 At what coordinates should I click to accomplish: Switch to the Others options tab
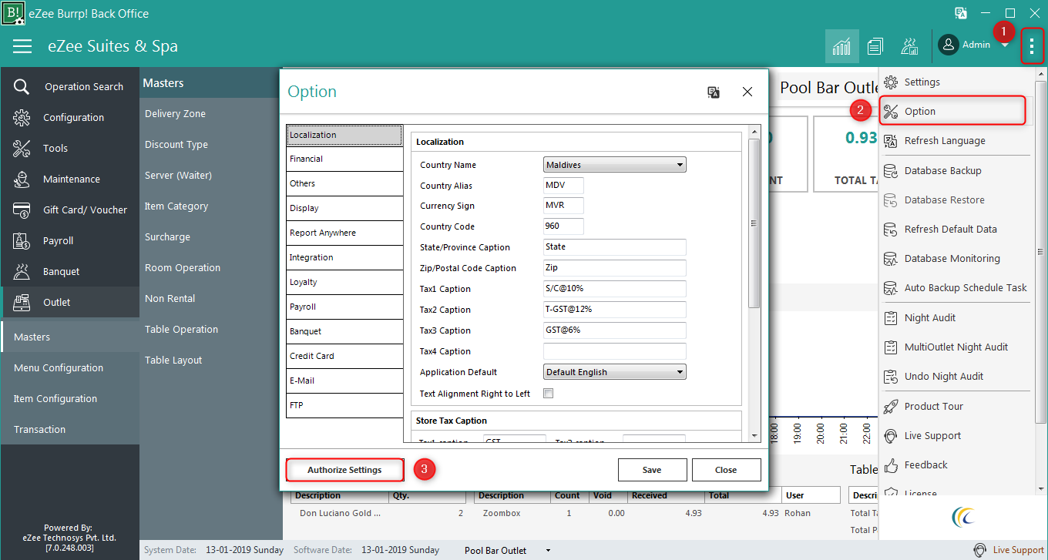344,183
